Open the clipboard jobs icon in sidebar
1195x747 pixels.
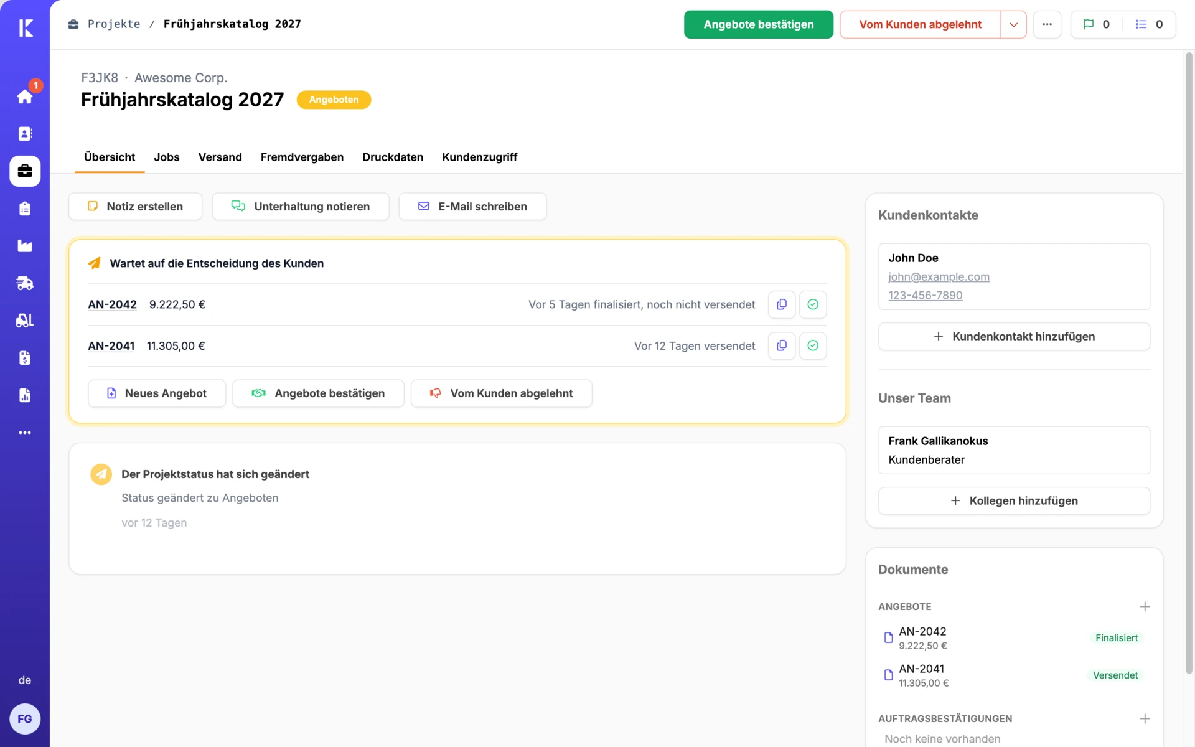click(25, 209)
